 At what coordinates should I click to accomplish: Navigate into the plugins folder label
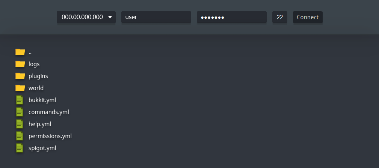tap(38, 76)
